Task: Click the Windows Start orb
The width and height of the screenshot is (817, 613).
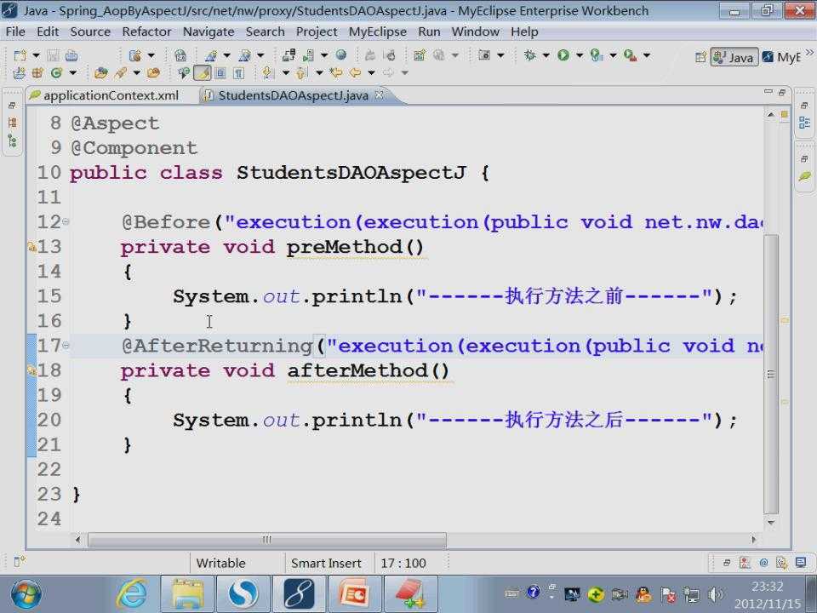Action: [x=26, y=594]
